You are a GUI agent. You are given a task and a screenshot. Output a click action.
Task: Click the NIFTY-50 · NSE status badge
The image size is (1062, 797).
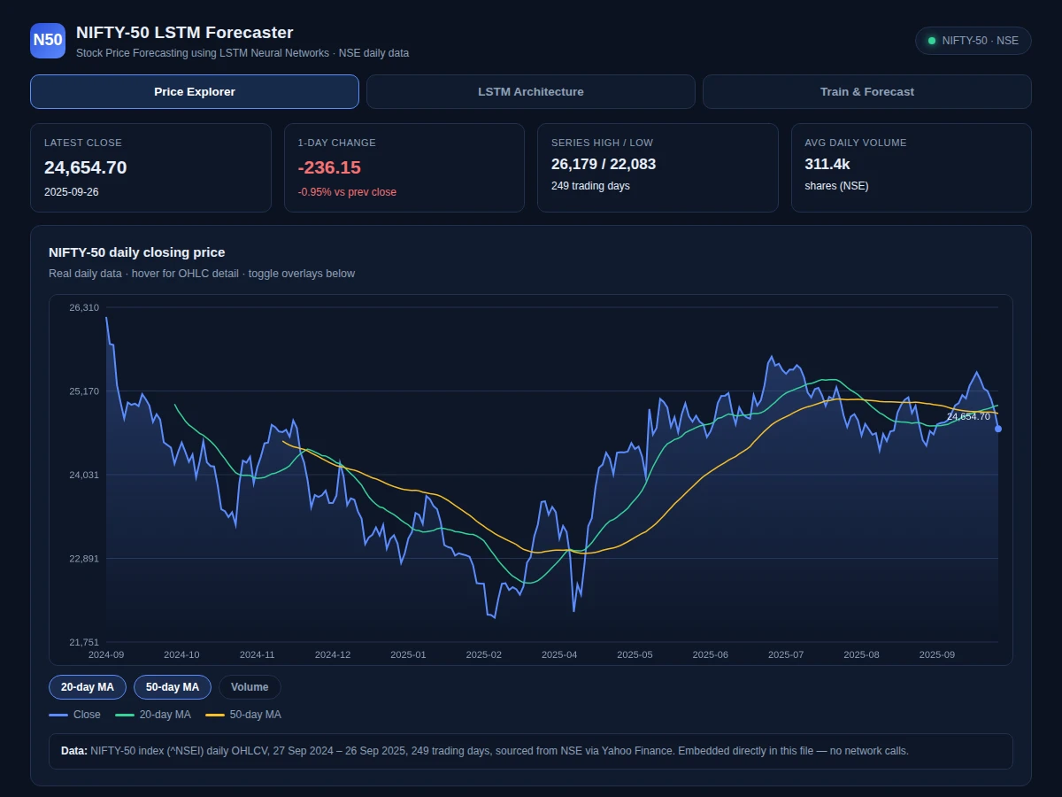[973, 41]
